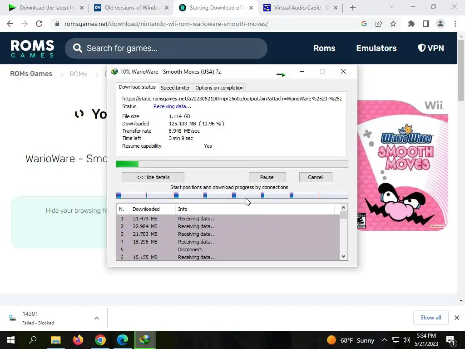Viewport: 465px width, 349px height.
Task: Click the network tray icon
Action: click(x=396, y=340)
